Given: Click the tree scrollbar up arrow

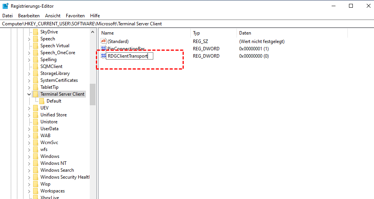Looking at the screenshot, I should [92, 32].
